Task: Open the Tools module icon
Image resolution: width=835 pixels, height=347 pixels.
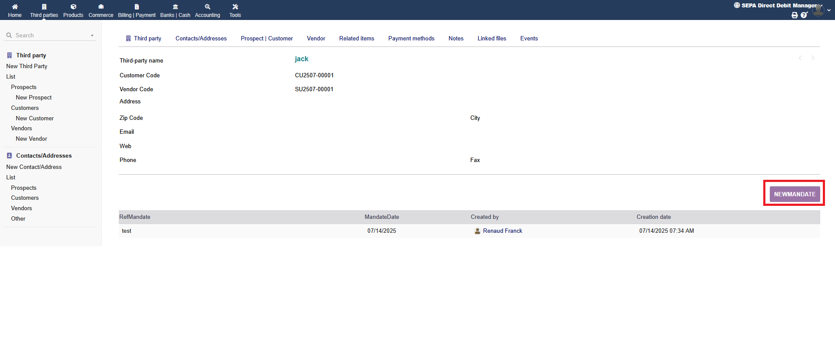Action: click(235, 7)
